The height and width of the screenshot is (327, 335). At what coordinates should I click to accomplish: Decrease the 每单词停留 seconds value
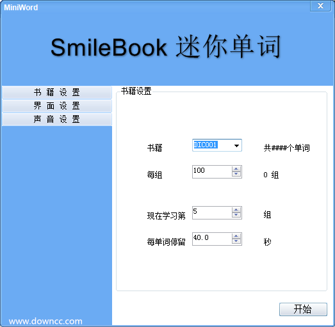236,241
